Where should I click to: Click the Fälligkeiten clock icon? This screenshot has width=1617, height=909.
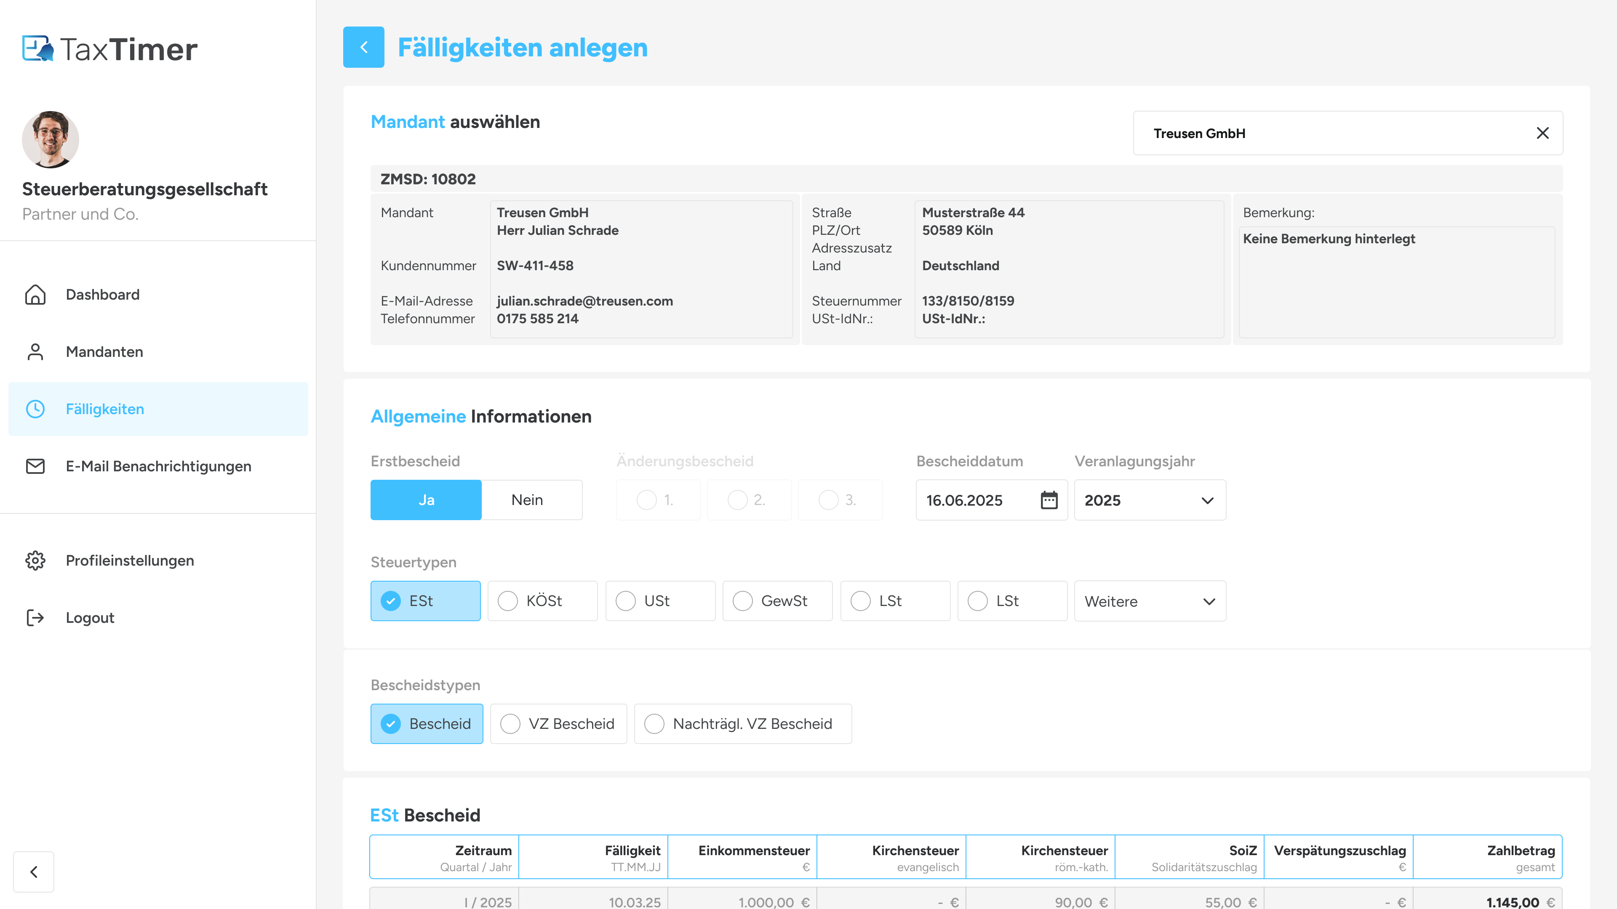pos(35,409)
